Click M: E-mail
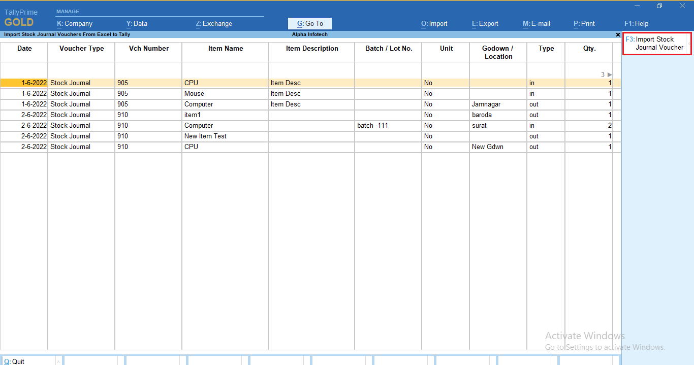 click(536, 23)
